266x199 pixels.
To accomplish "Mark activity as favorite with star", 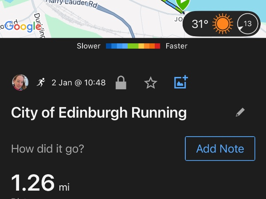I will (x=151, y=83).
